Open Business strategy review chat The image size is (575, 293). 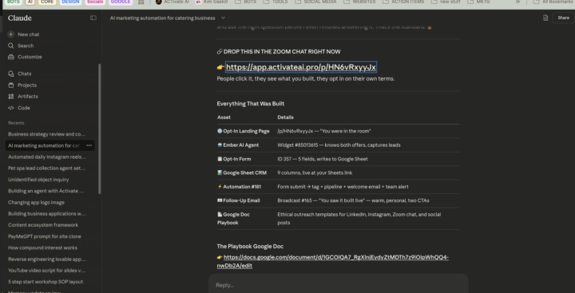[x=47, y=134]
